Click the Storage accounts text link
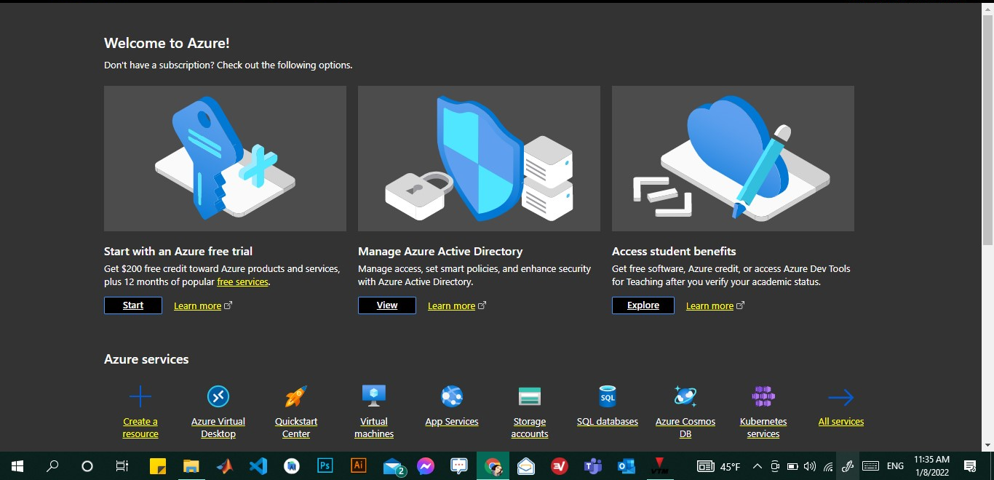This screenshot has height=480, width=994. click(x=530, y=428)
